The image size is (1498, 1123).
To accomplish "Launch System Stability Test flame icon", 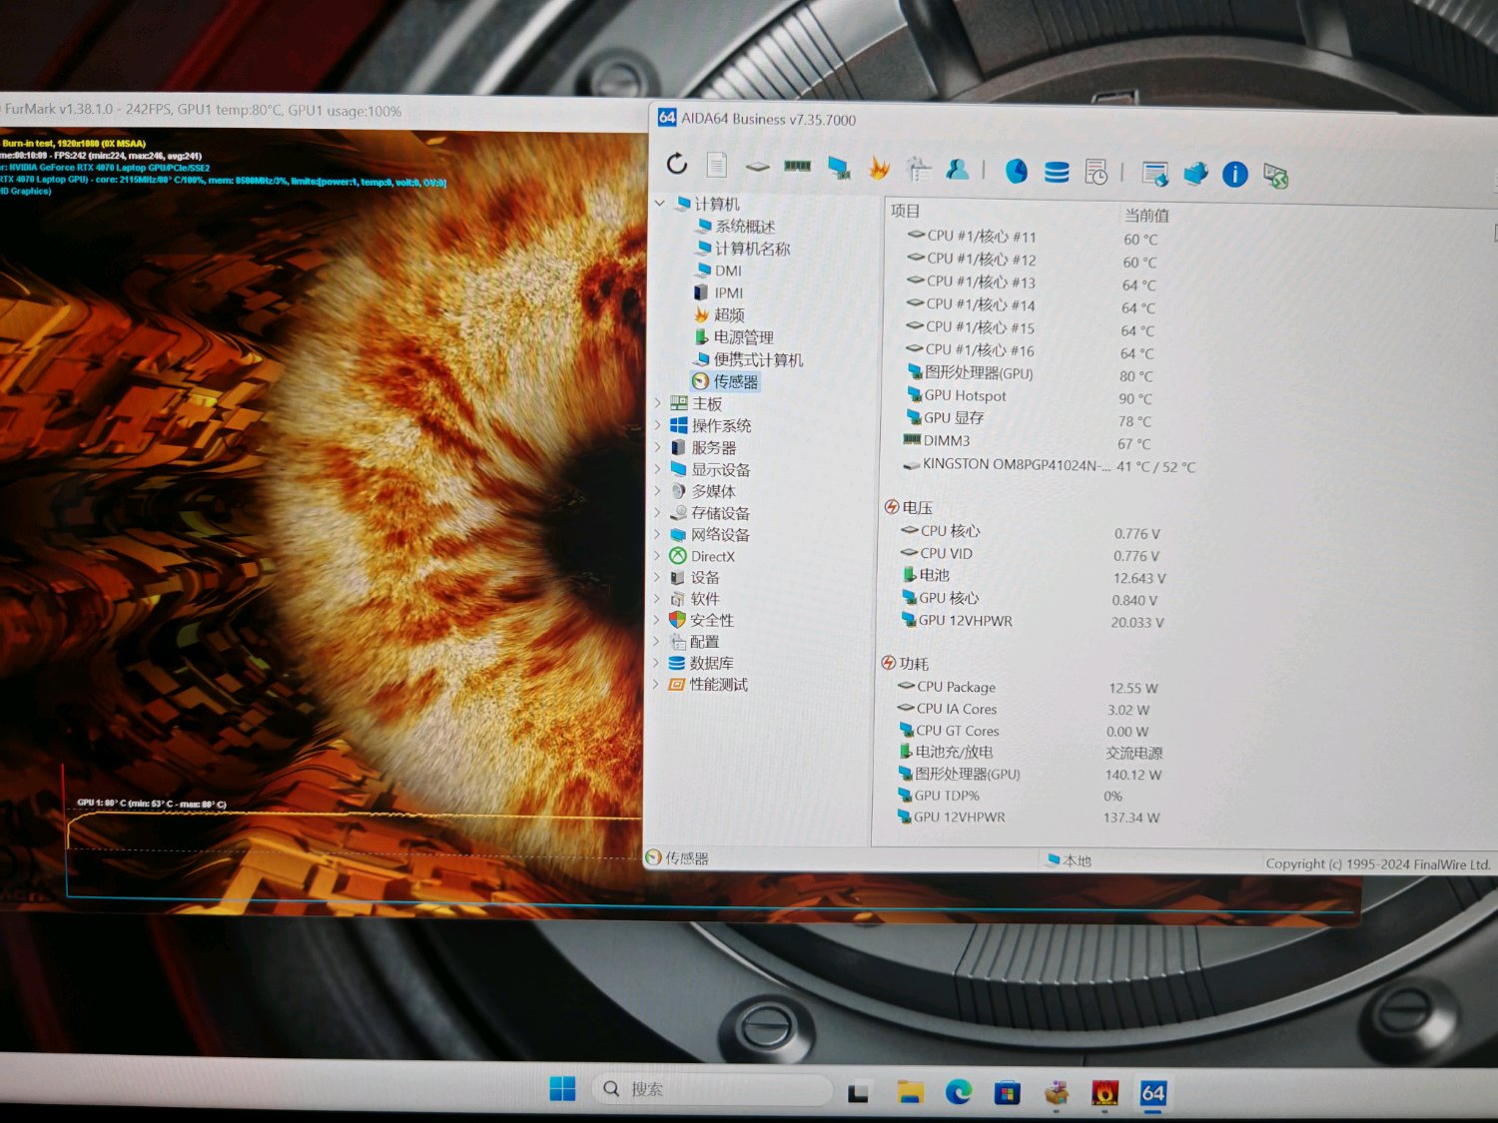I will tap(879, 169).
